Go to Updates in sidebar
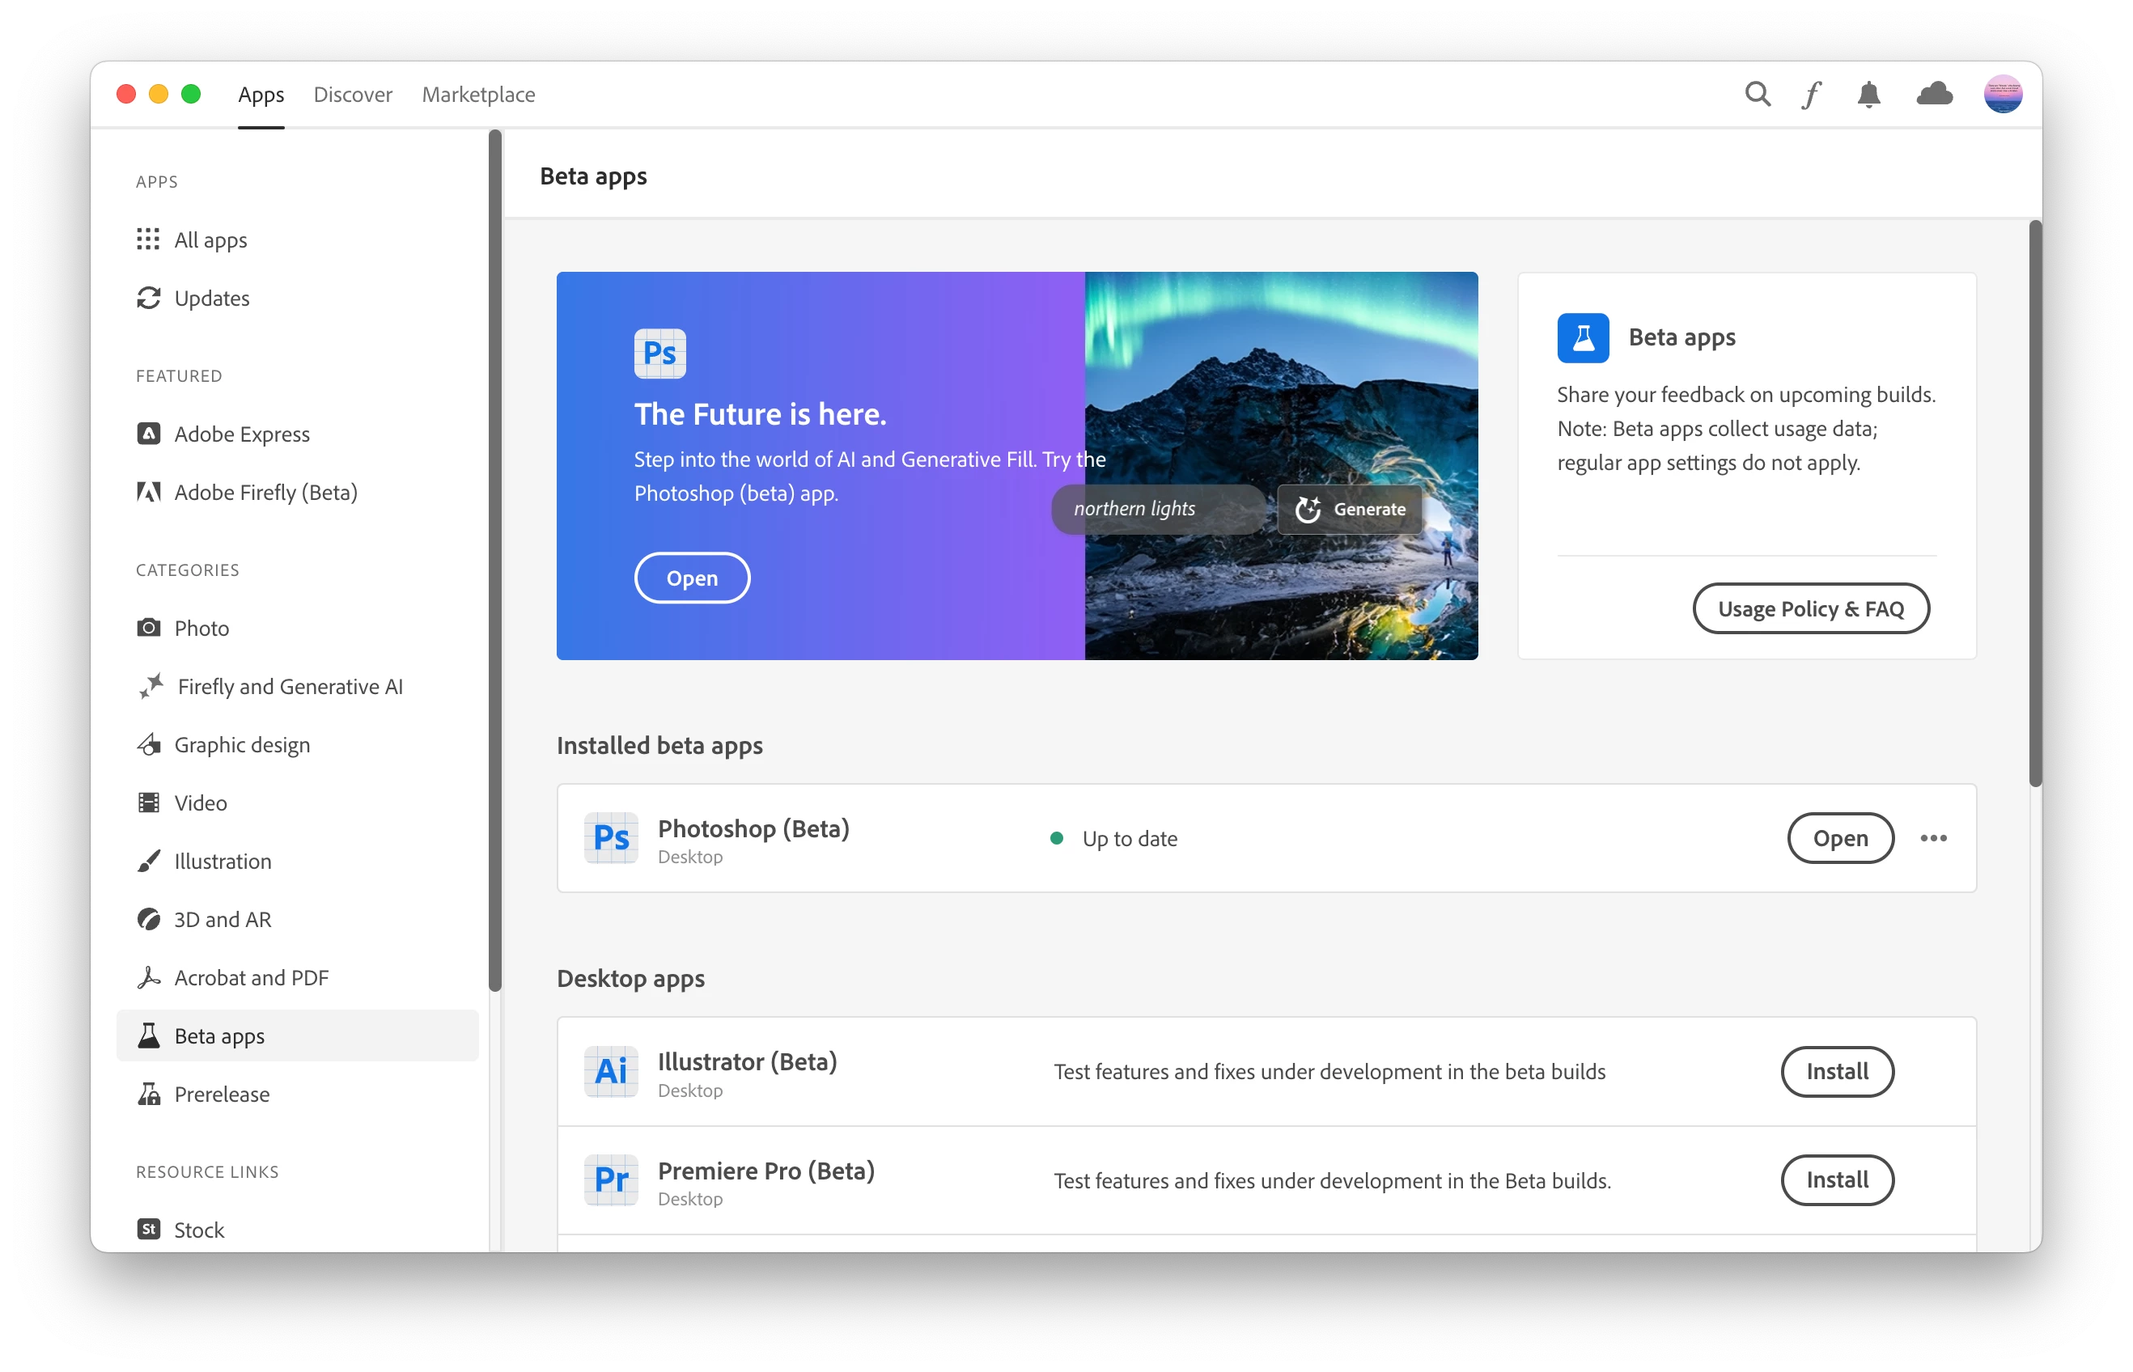 tap(211, 299)
